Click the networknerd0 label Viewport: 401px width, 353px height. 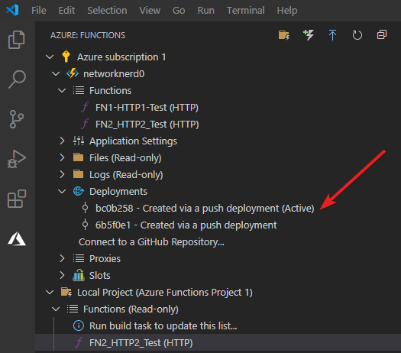tap(114, 73)
